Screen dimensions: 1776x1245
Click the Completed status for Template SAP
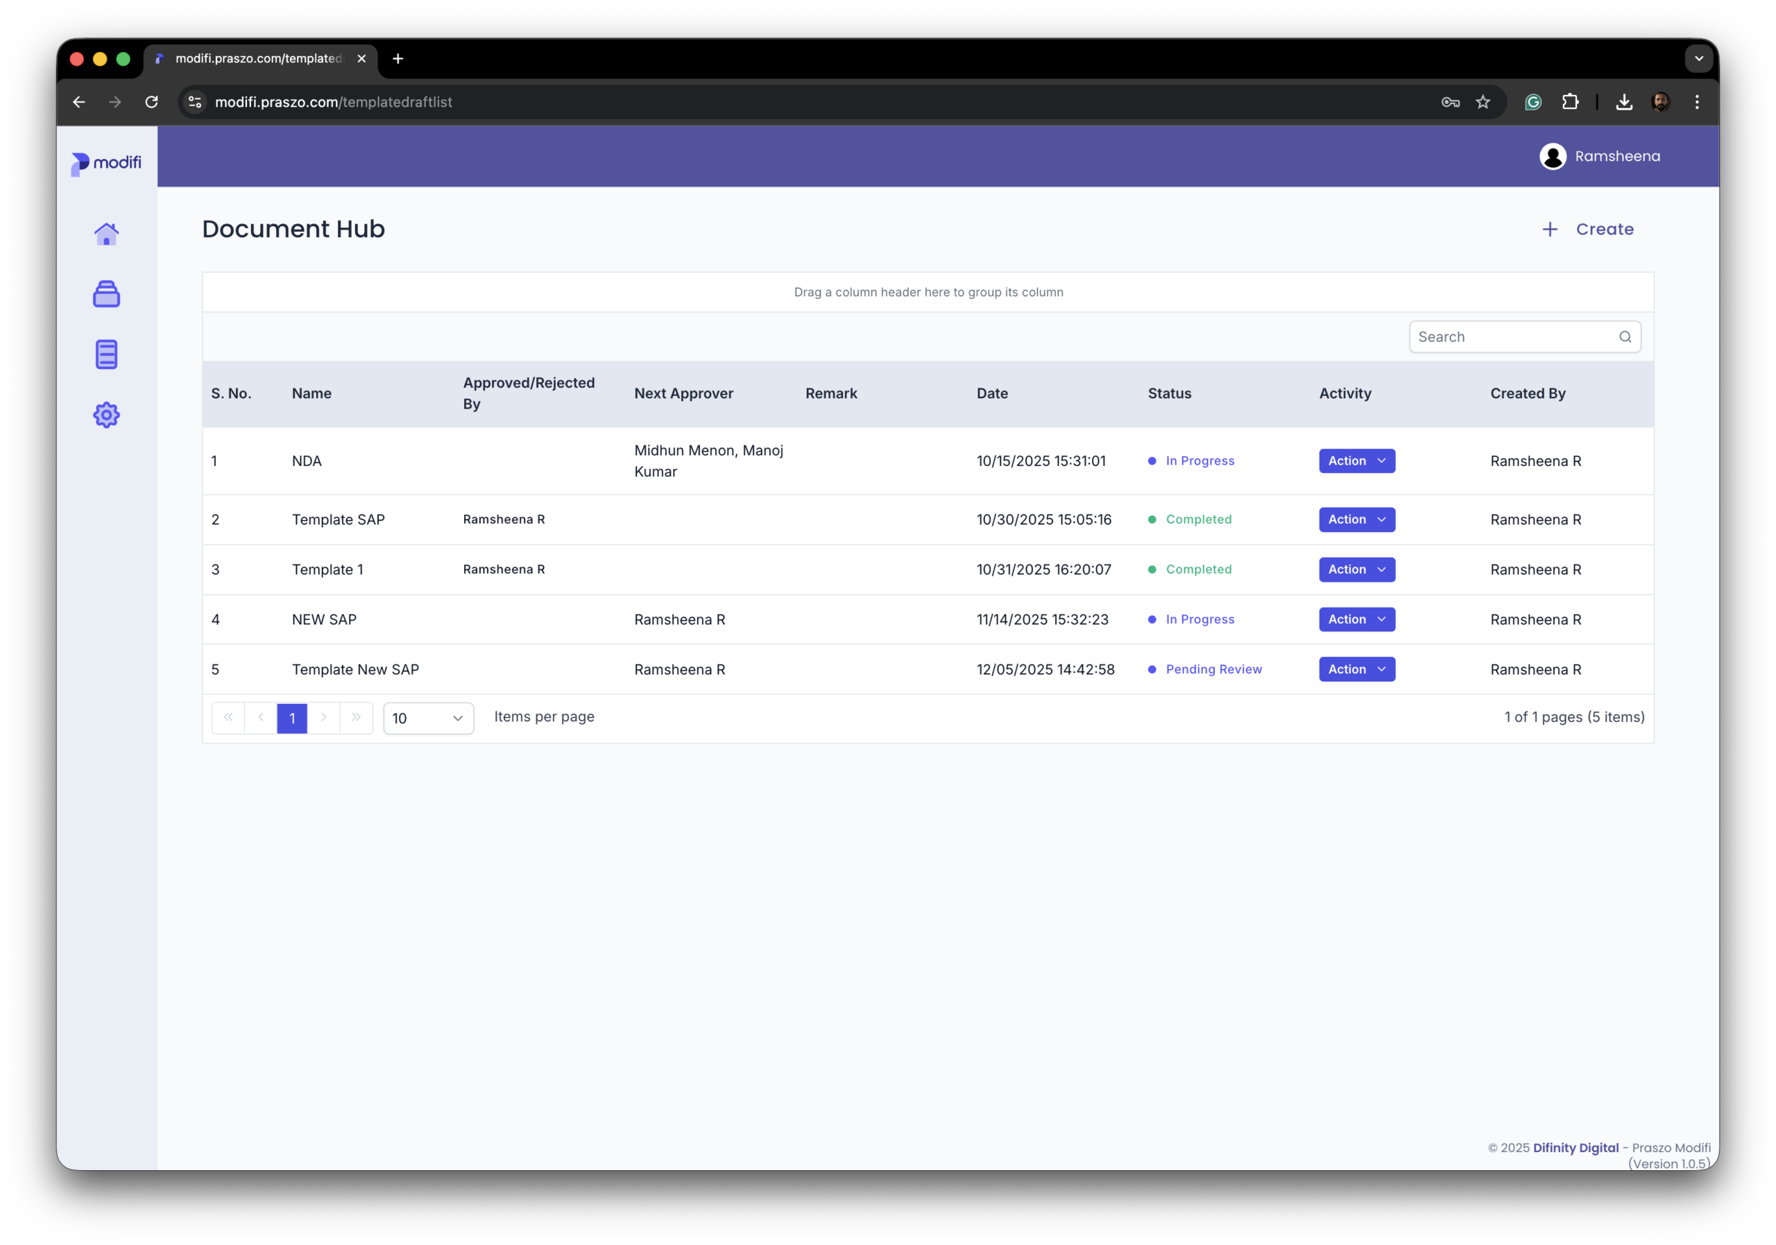point(1198,520)
